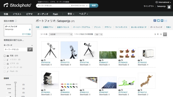This screenshot has height=97, width=173.
Task: Click the price range slider handle
Action: [15, 82]
